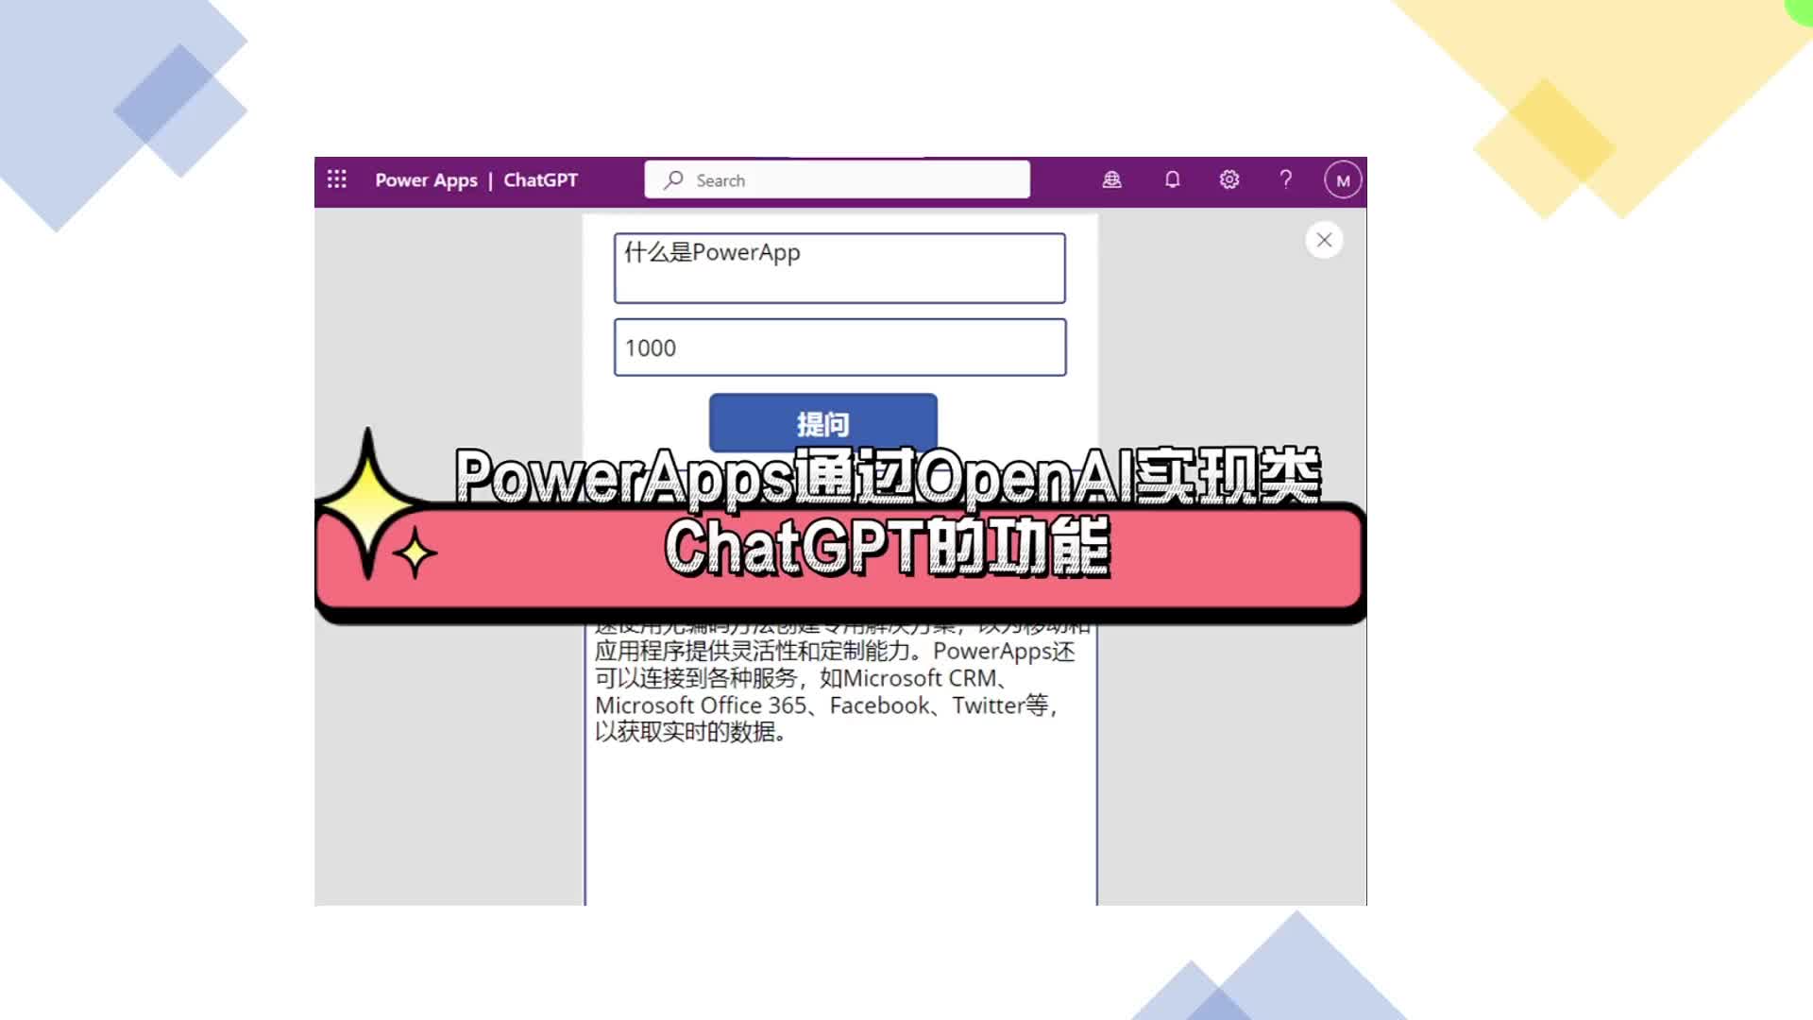The width and height of the screenshot is (1813, 1020).
Task: Open the settings gear menu
Action: (1228, 179)
